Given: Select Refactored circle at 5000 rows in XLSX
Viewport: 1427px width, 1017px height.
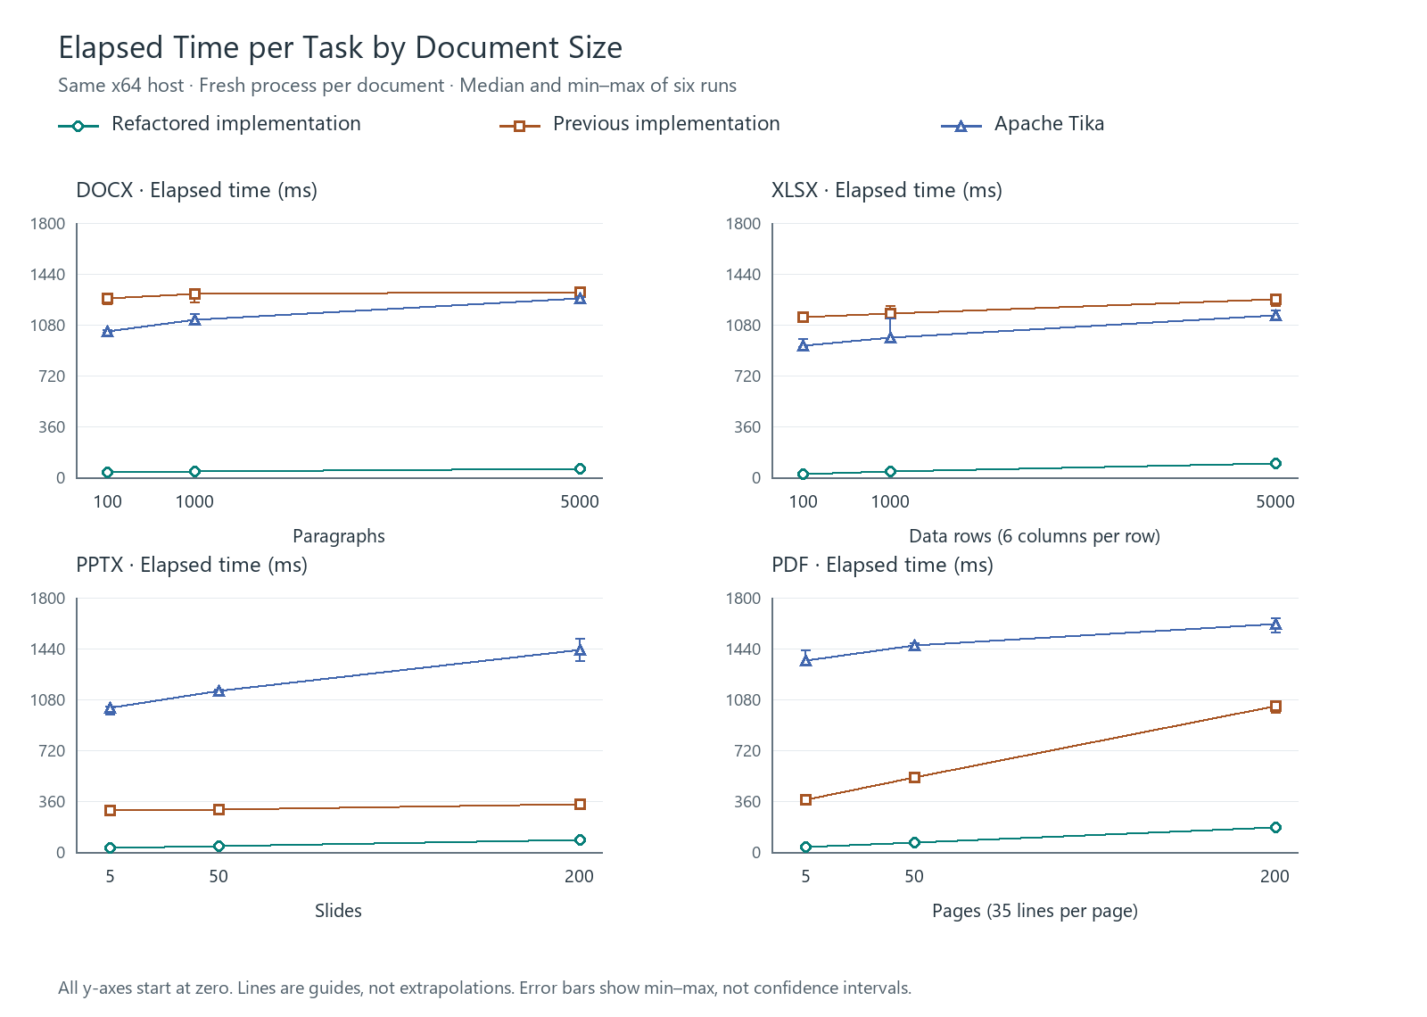Looking at the screenshot, I should click(x=1275, y=464).
